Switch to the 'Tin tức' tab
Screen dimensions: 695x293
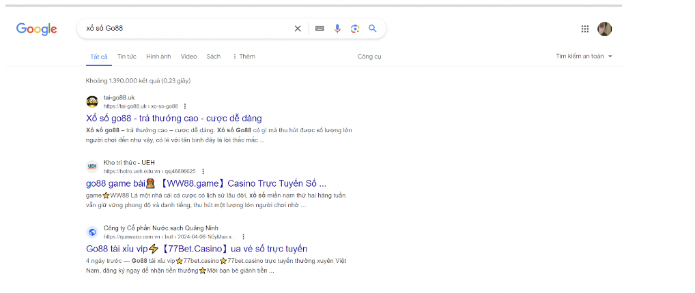click(127, 56)
